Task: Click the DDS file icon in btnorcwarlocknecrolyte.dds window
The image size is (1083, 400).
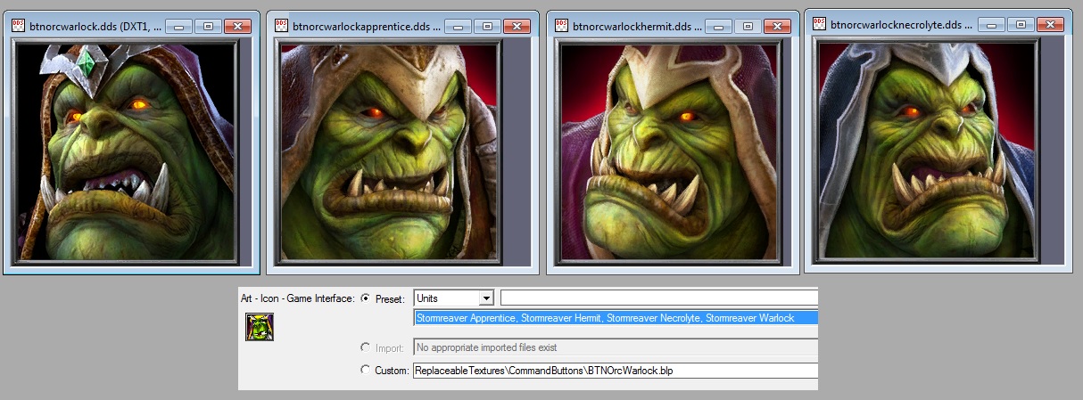Action: tap(818, 25)
